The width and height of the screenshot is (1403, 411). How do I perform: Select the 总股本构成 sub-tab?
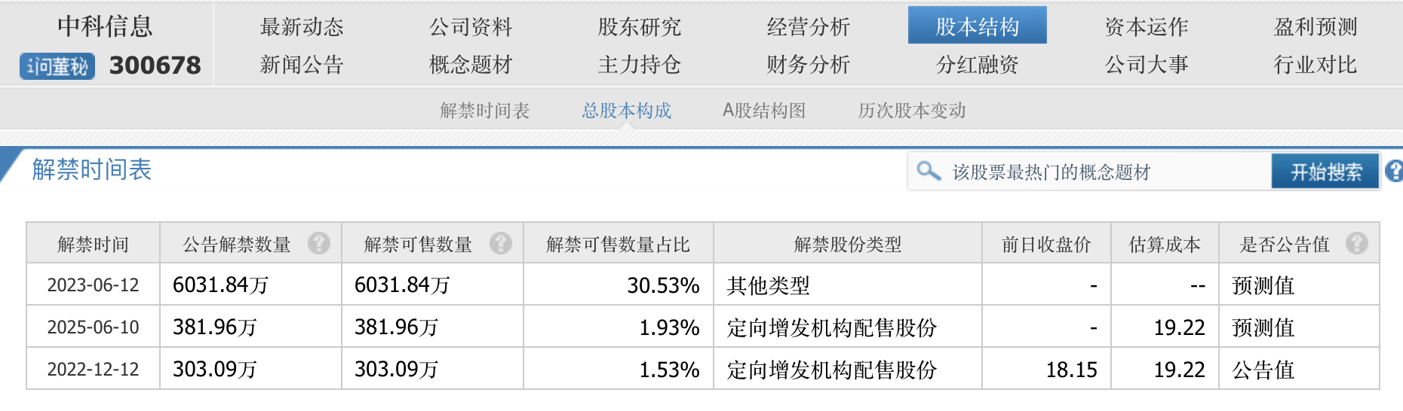(x=626, y=111)
